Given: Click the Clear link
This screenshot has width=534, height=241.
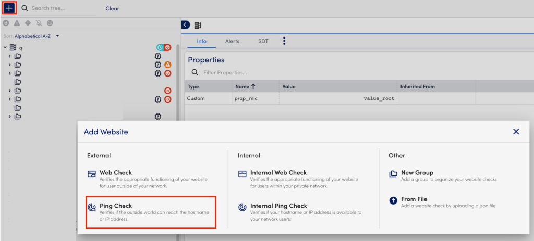Looking at the screenshot, I should pyautogui.click(x=112, y=9).
